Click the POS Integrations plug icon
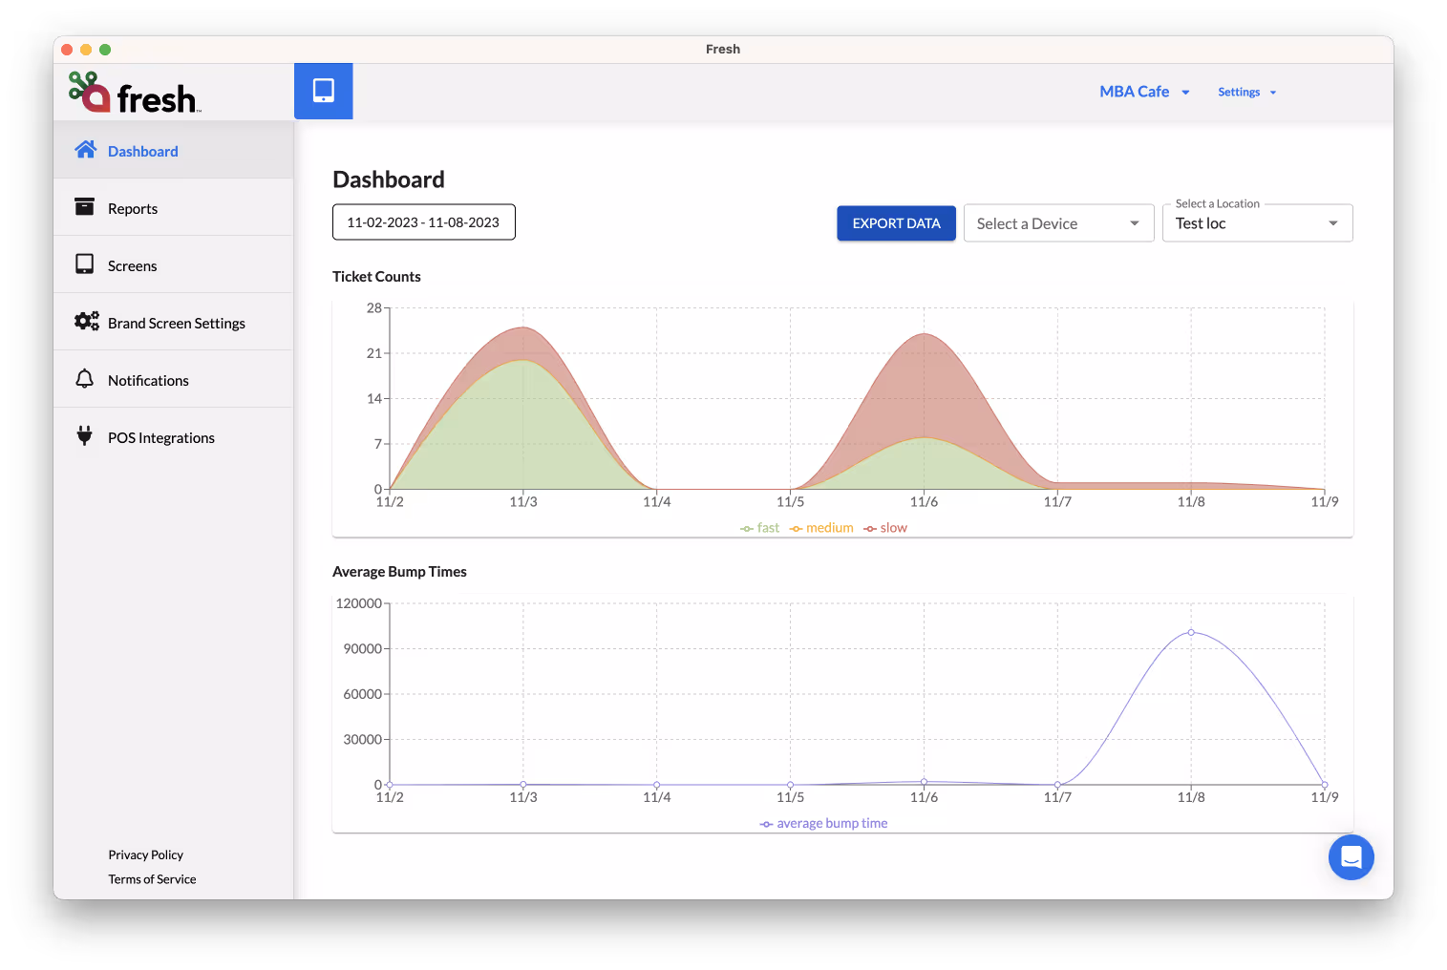 click(x=85, y=436)
